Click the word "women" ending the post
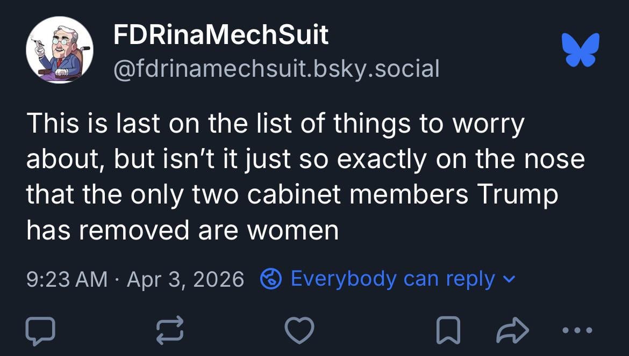This screenshot has width=629, height=356. pos(292,230)
